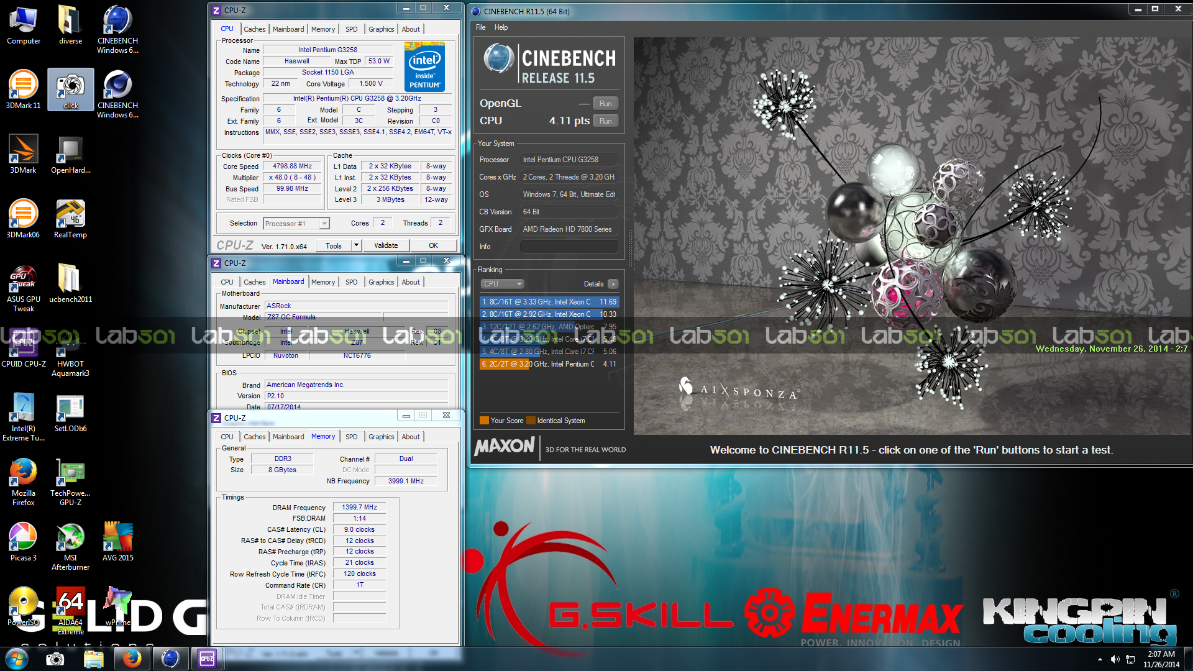
Task: Click the Firefox taskbar button
Action: tap(131, 659)
